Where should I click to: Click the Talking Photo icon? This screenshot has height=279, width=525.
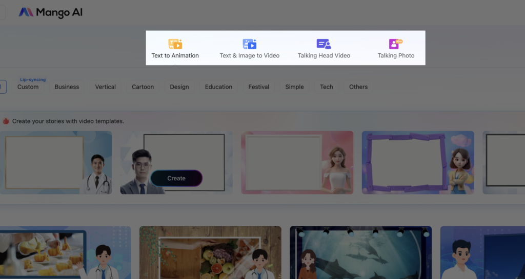[396, 44]
